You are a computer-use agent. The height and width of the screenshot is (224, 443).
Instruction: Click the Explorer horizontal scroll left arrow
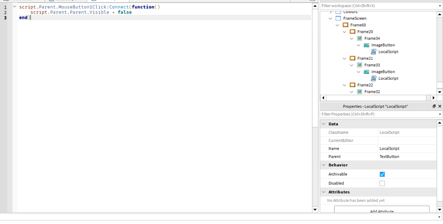(323, 98)
